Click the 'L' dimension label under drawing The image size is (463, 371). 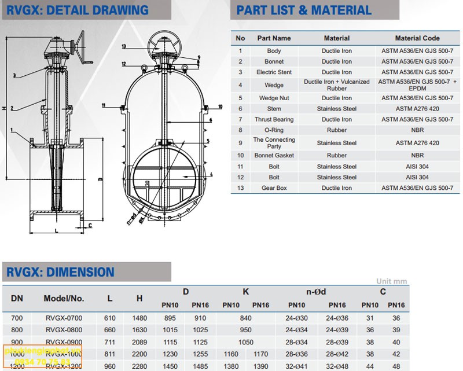coord(56,230)
